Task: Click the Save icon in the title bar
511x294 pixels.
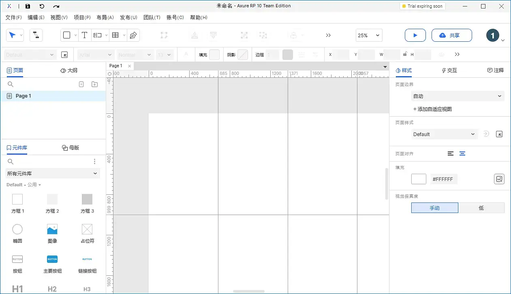Action: pos(28,6)
